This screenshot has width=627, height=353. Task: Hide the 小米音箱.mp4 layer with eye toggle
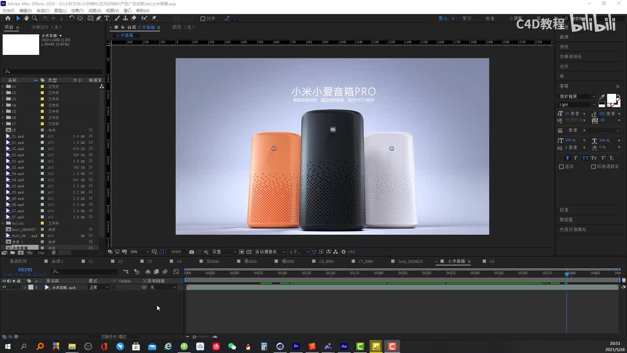tap(4, 287)
